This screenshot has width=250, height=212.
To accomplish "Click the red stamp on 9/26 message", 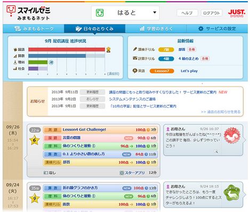I will tap(232, 135).
